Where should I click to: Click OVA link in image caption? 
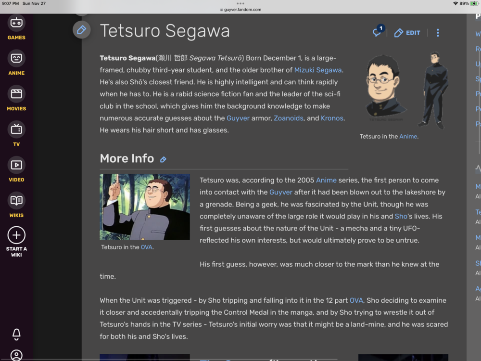[x=146, y=247]
